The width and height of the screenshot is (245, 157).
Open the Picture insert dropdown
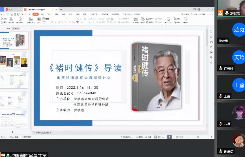153,19
